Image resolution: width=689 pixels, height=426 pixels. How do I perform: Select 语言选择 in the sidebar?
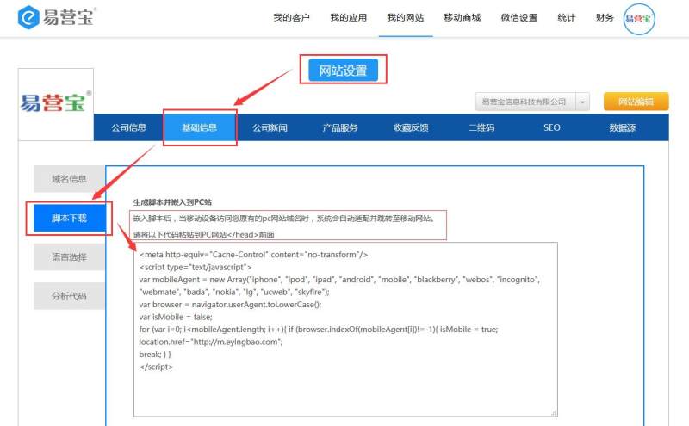[x=69, y=257]
